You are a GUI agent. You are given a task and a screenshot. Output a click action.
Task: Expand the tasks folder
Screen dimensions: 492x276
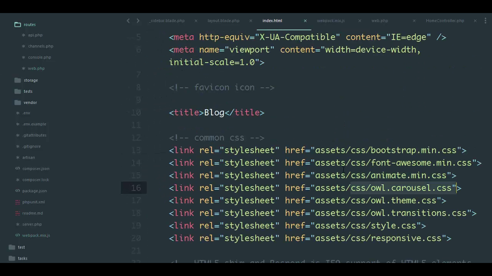tap(22, 258)
